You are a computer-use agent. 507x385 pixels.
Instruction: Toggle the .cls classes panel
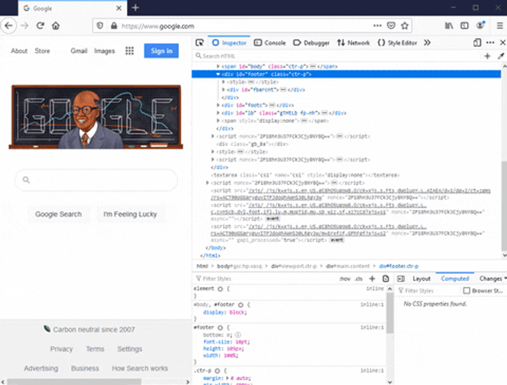359,279
